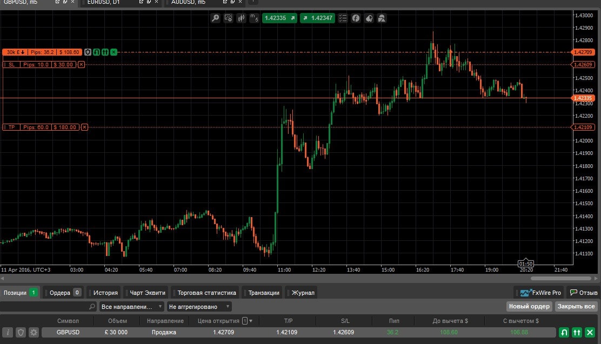
Task: Open chart settings icon with gear
Action: (228, 18)
